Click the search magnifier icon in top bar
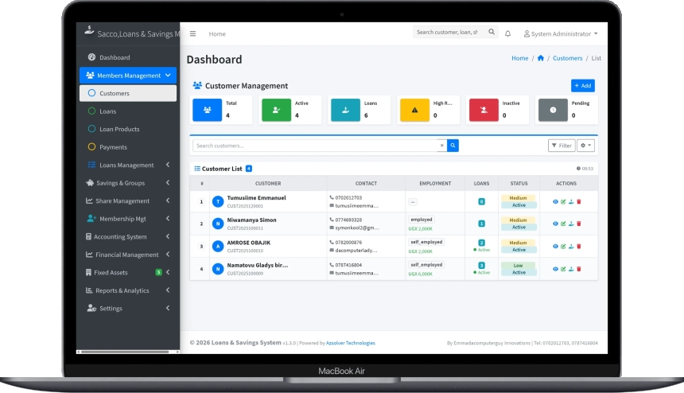Image resolution: width=684 pixels, height=393 pixels. click(491, 33)
